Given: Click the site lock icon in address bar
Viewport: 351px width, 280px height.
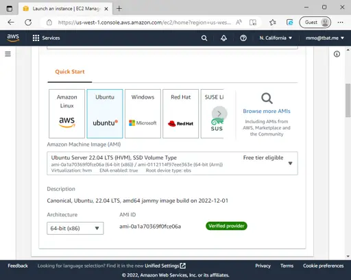Looking at the screenshot, I should [49, 23].
